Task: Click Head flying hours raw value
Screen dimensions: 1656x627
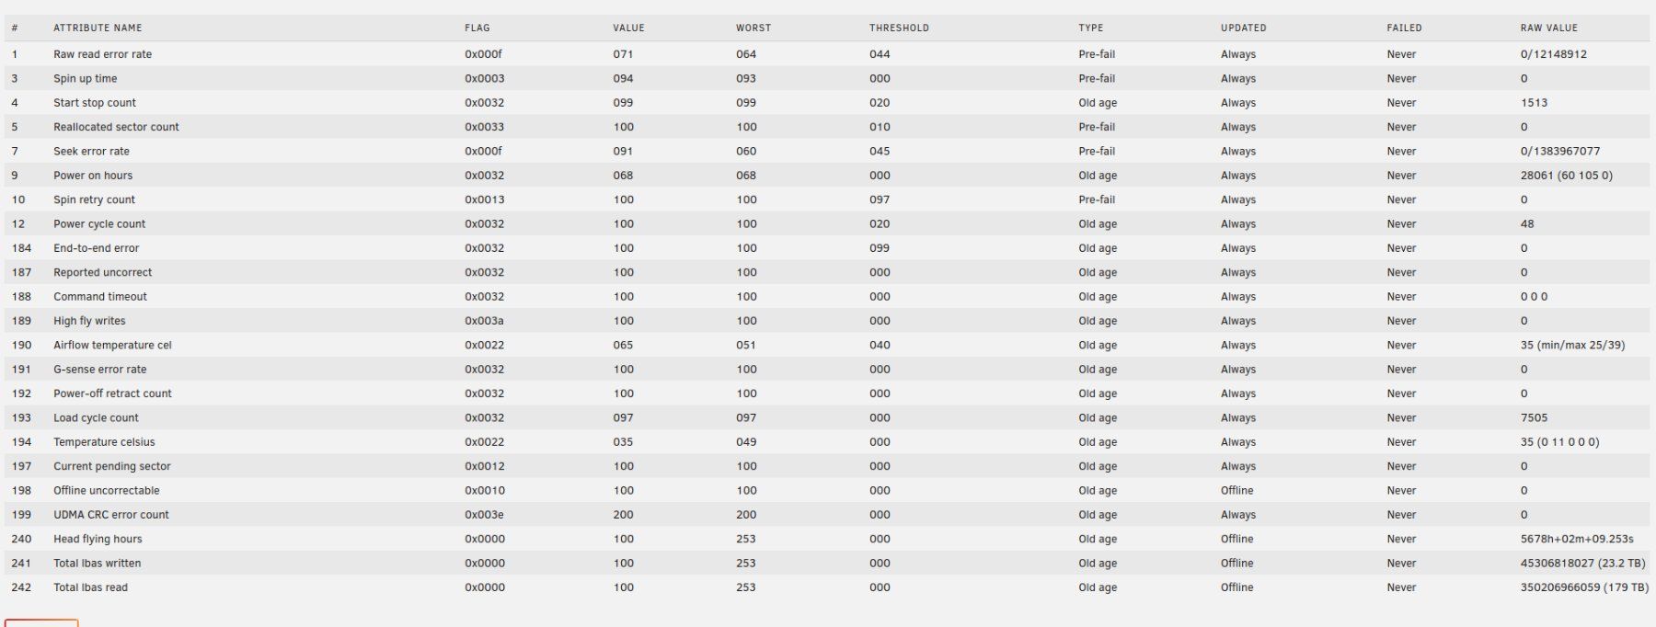Action: (x=1577, y=540)
